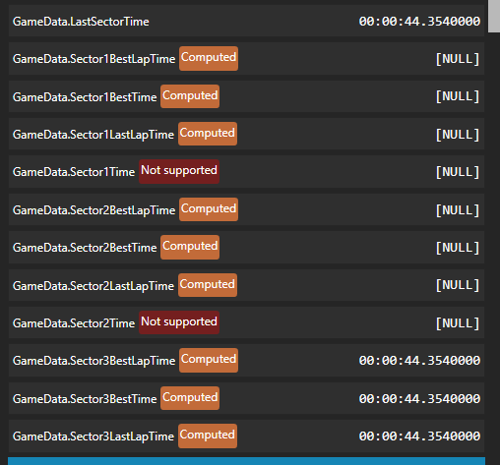500x465 pixels.
Task: Click time value of Sector3BestLapTime
Action: pos(419,361)
